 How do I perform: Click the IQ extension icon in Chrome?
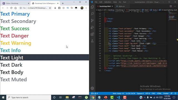[68, 8]
